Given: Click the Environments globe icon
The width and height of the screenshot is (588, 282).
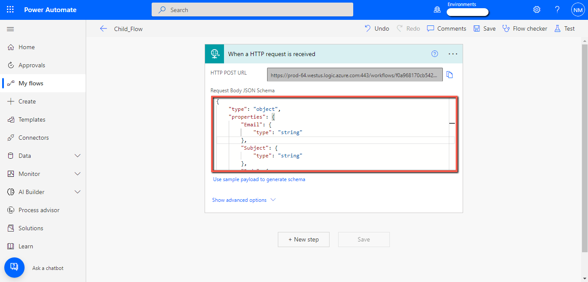Looking at the screenshot, I should (x=437, y=9).
